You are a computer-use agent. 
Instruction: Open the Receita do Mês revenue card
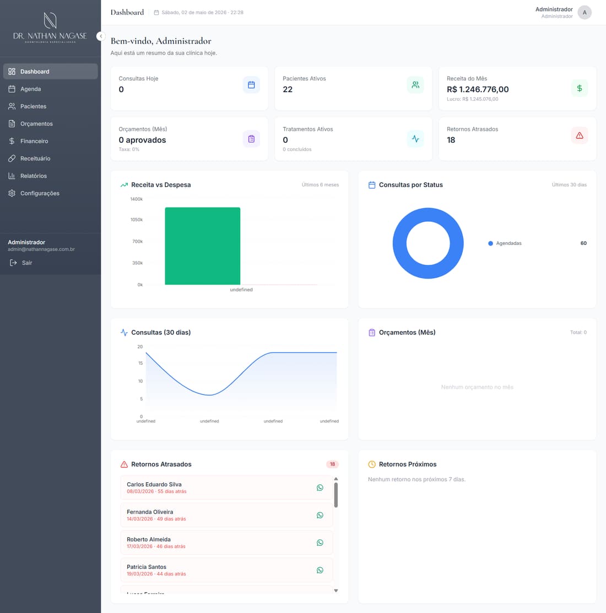(x=517, y=88)
